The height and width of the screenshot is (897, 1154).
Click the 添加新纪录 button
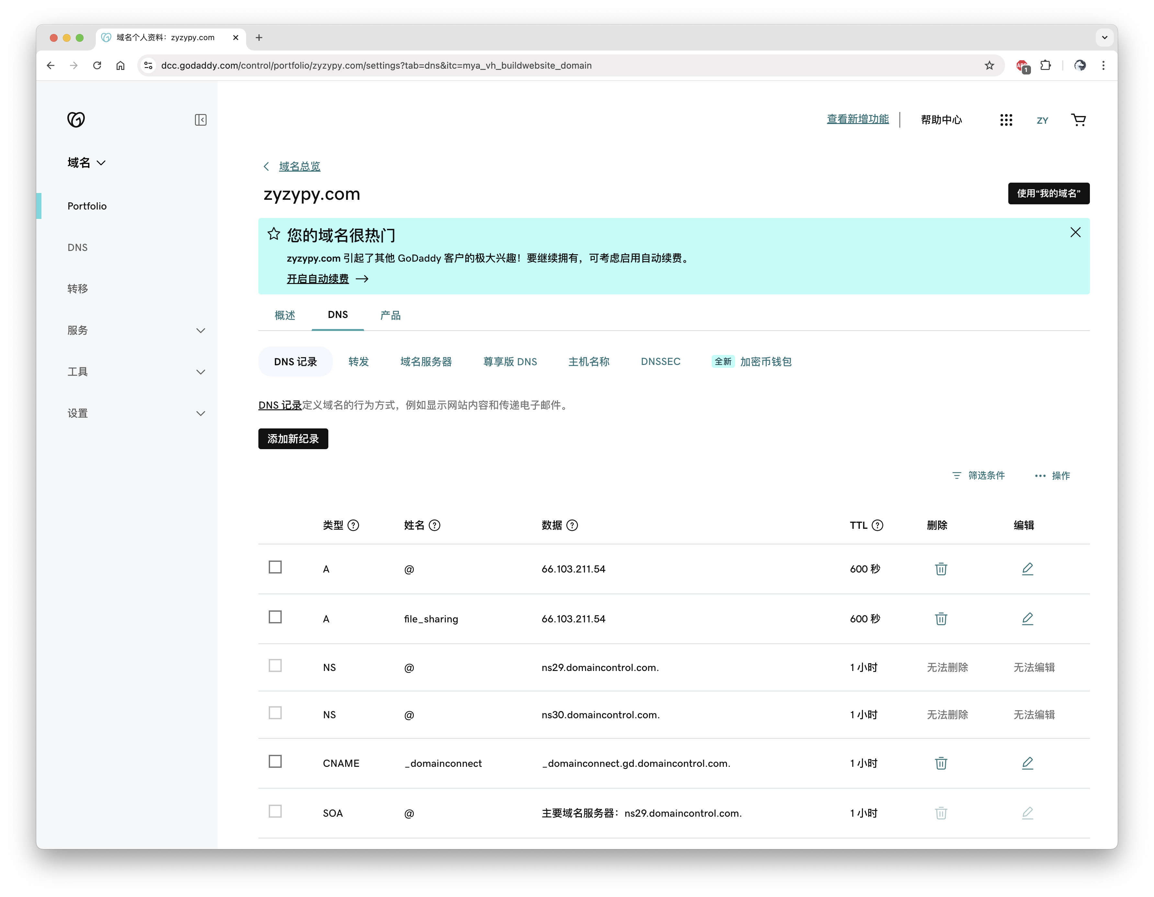pyautogui.click(x=293, y=439)
